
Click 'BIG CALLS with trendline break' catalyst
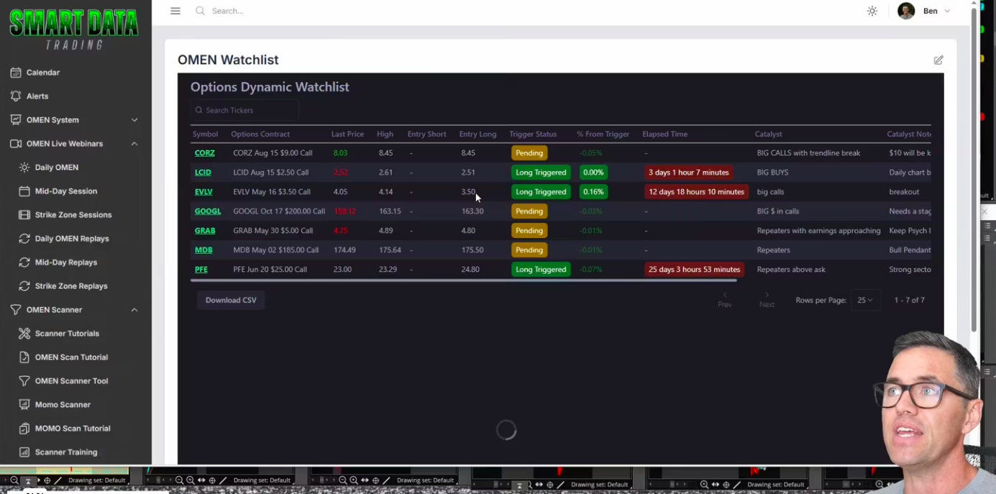coord(808,153)
